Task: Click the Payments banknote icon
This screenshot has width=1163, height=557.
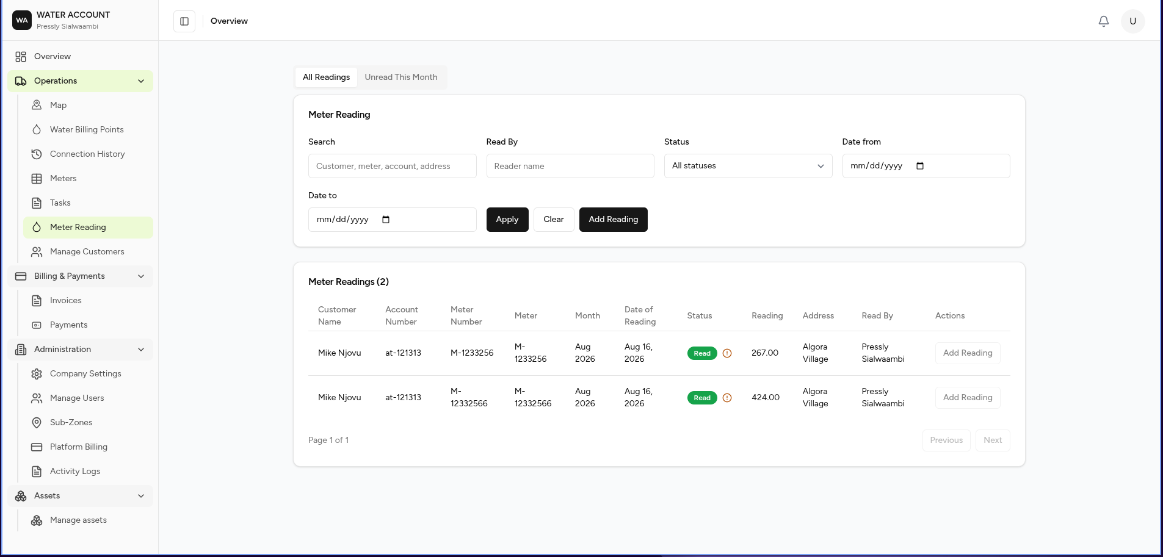Action: (37, 325)
